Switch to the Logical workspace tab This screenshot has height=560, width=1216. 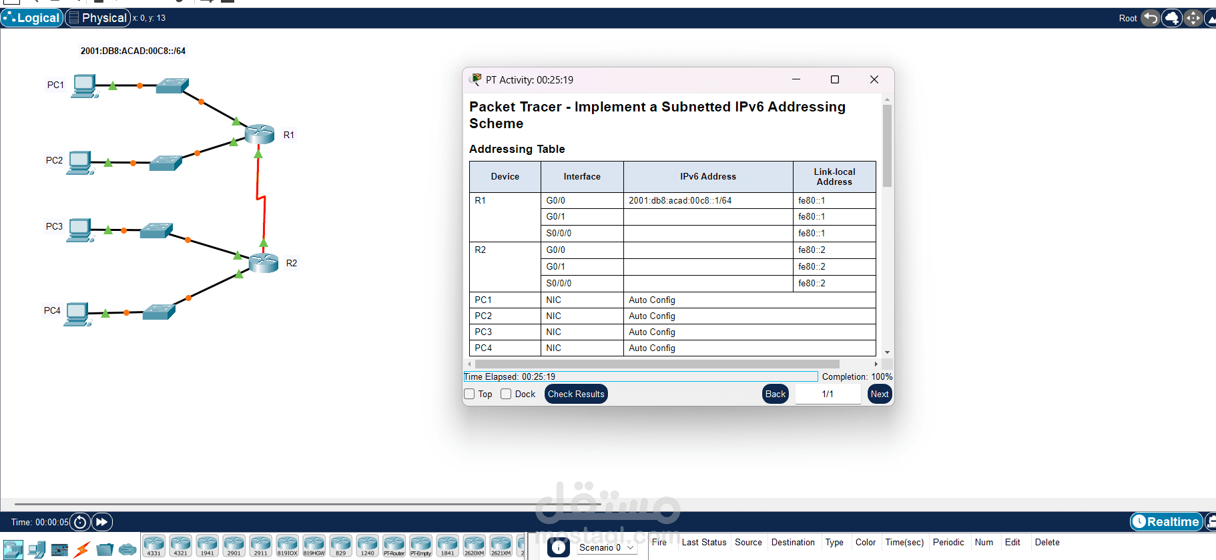coord(32,18)
